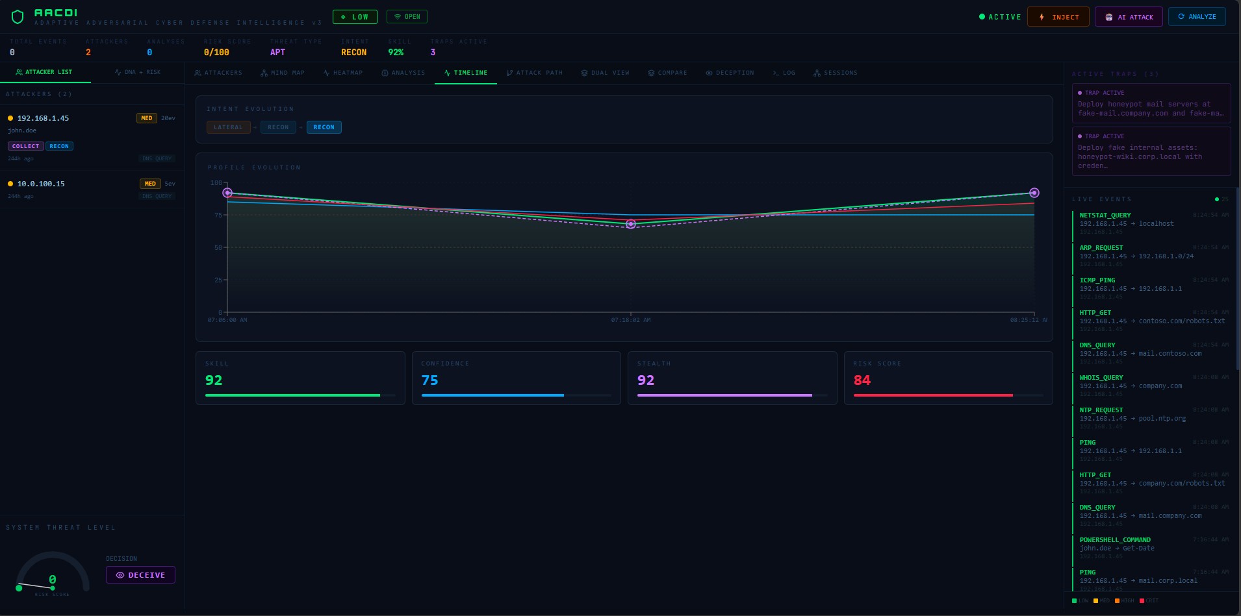Click the LOW threat level badge
1241x616 pixels.
pos(355,17)
